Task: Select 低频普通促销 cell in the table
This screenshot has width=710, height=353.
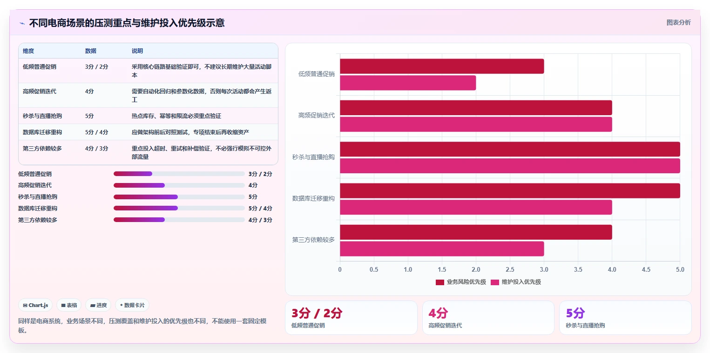Action: (40, 66)
